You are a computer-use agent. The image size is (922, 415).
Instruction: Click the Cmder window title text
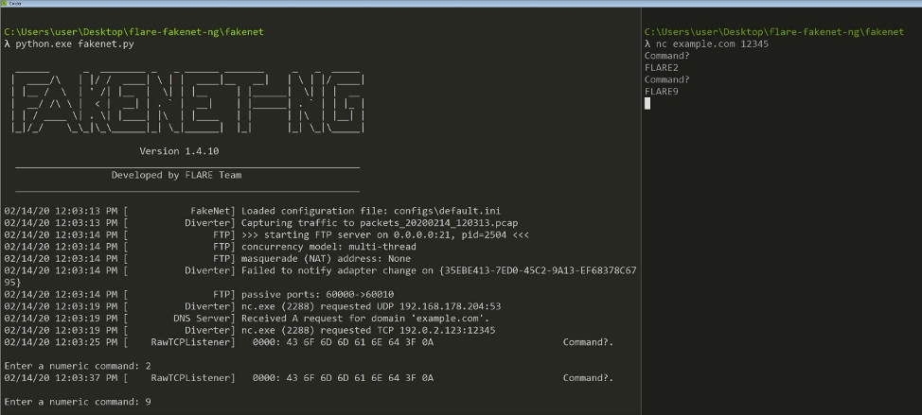point(16,4)
